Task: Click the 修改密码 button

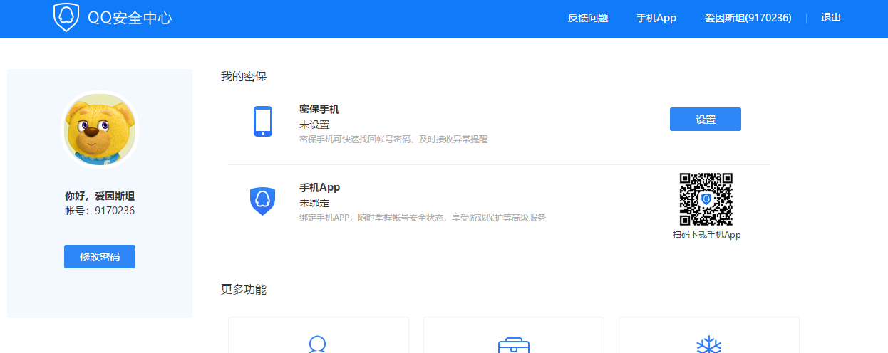Action: [x=100, y=257]
